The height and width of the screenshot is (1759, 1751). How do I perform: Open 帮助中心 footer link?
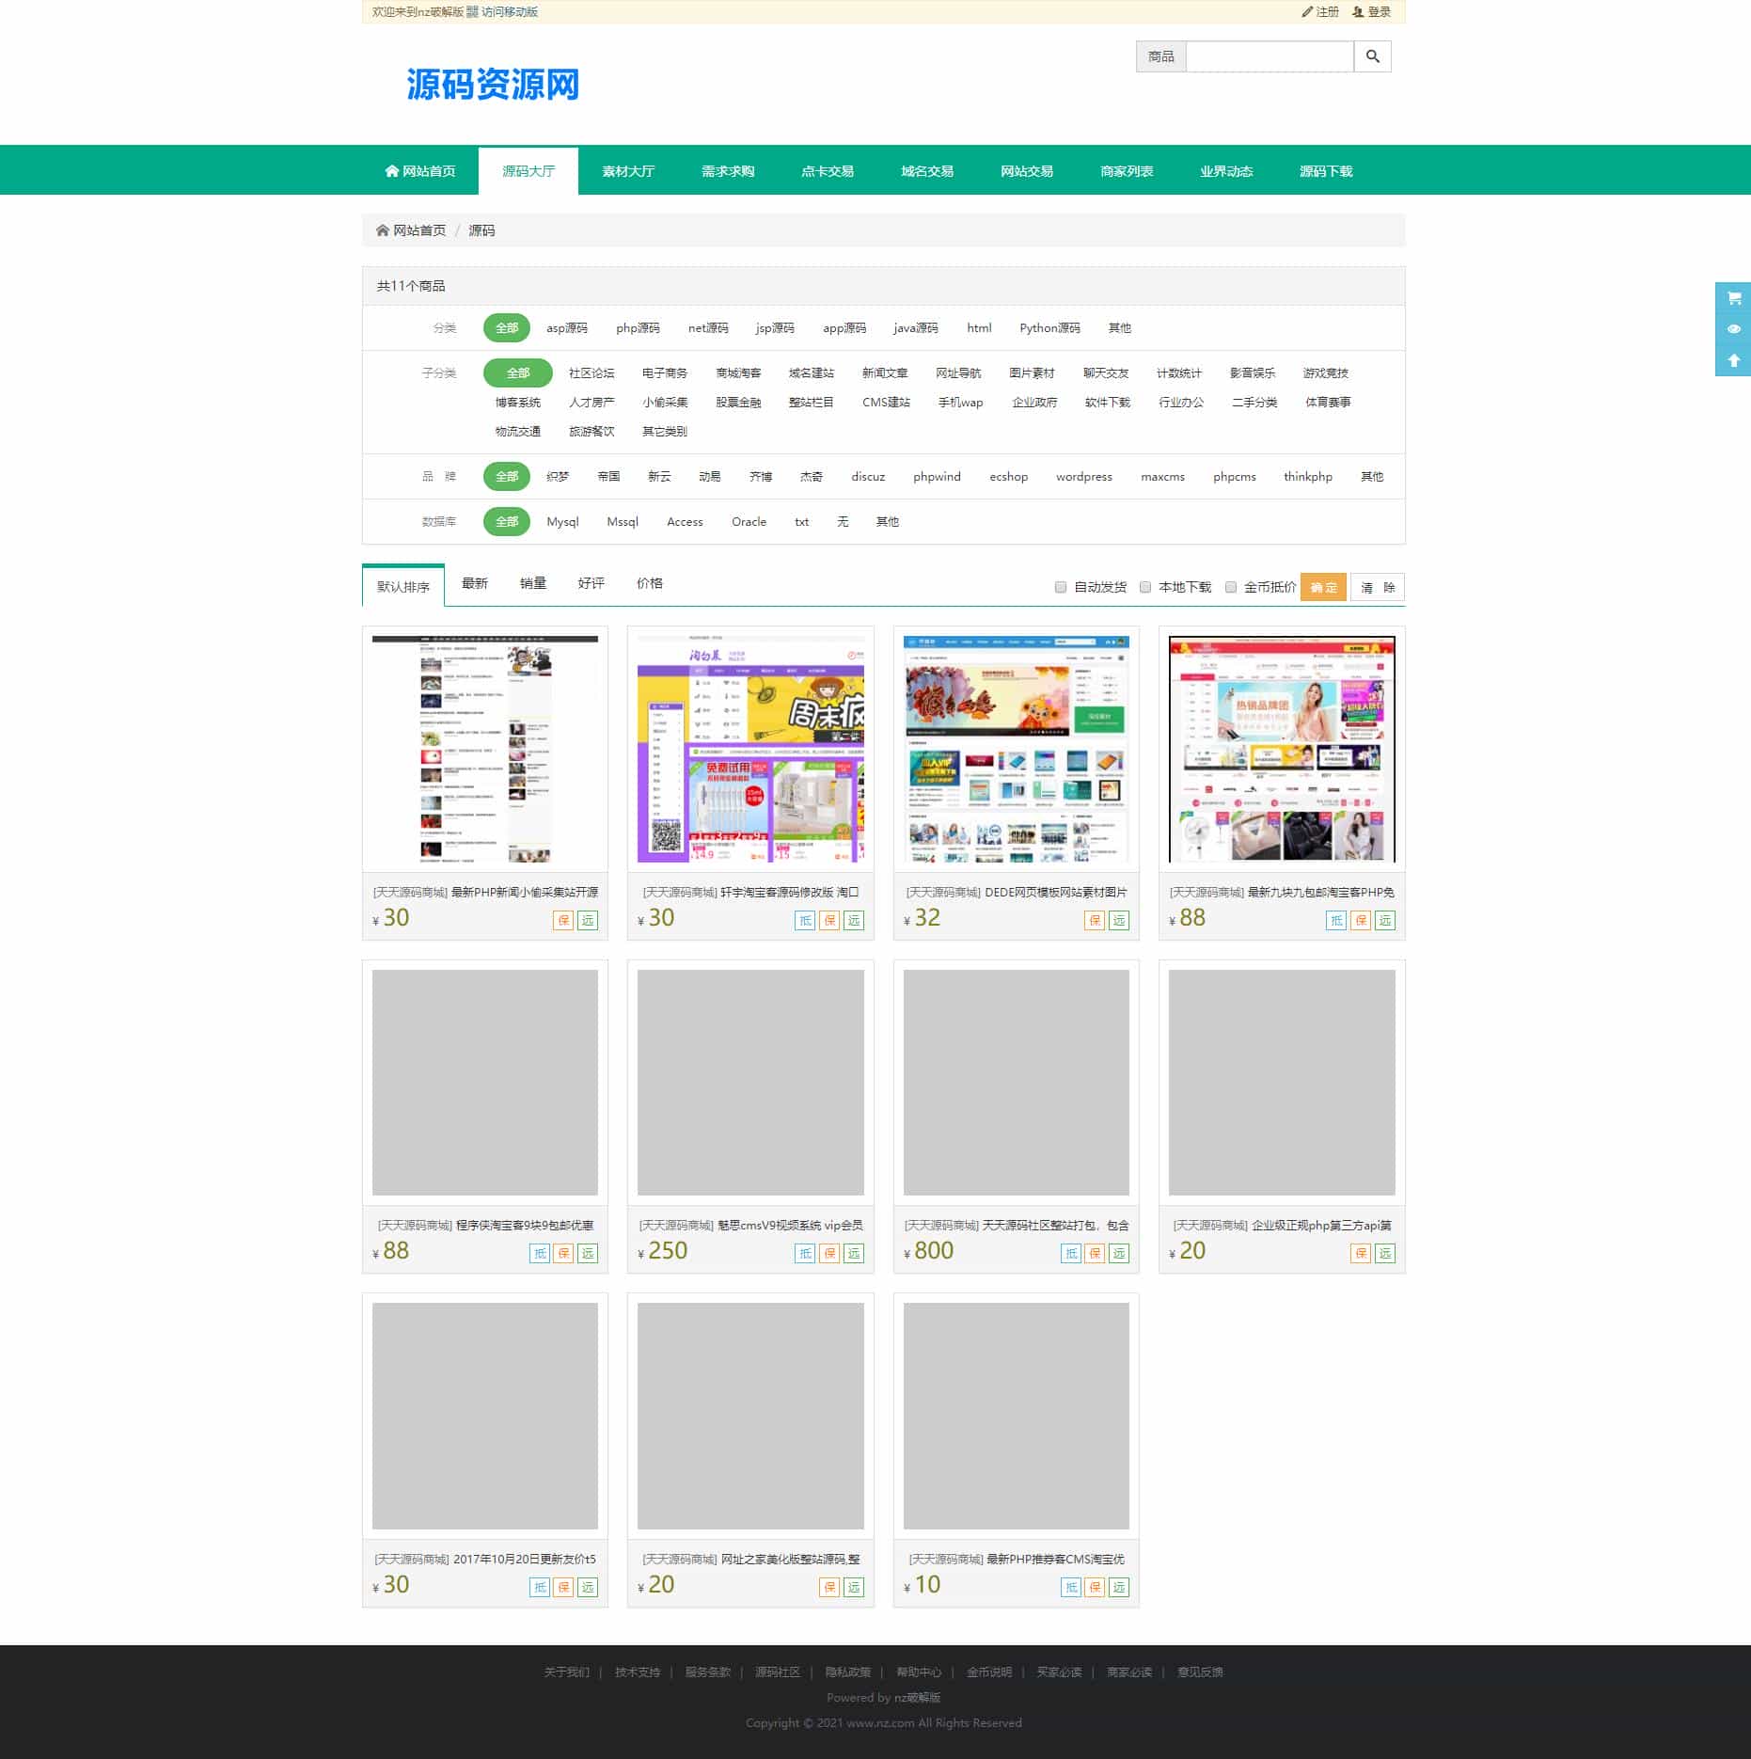(919, 1672)
